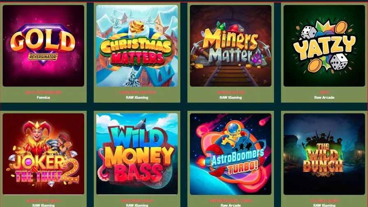
Task: Click RAW iGaming label under Christmas Matters
Action: click(137, 97)
